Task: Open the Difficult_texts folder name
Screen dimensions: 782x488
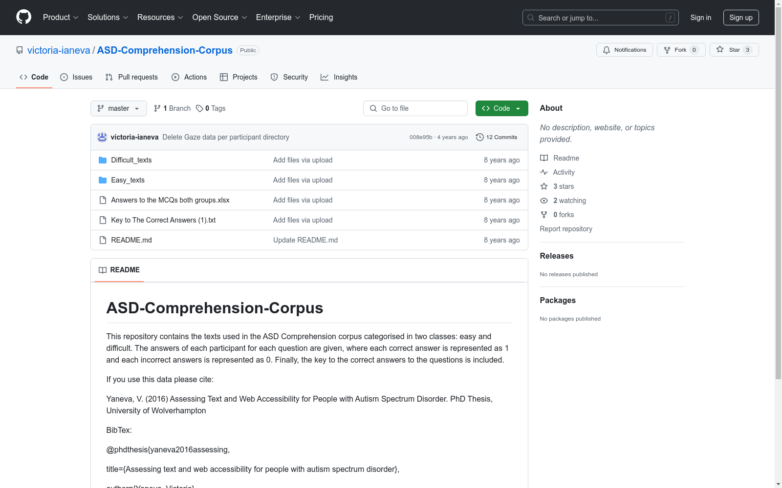Action: coord(131,160)
